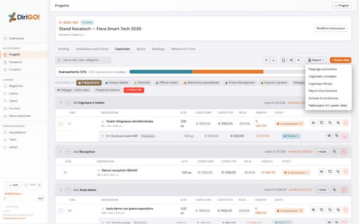Toggle Acquisti a perdere category filter
The image size is (359, 224).
(274, 83)
